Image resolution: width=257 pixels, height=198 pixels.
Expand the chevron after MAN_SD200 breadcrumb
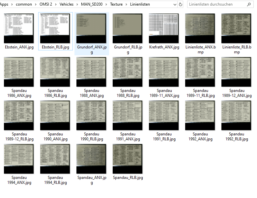click(106, 4)
